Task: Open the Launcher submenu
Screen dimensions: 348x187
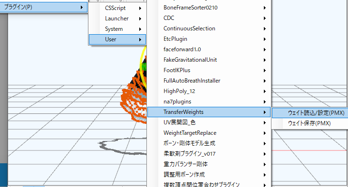Action: pyautogui.click(x=117, y=19)
